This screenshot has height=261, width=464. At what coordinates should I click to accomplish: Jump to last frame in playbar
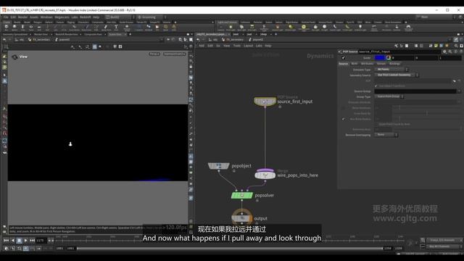[32, 241]
